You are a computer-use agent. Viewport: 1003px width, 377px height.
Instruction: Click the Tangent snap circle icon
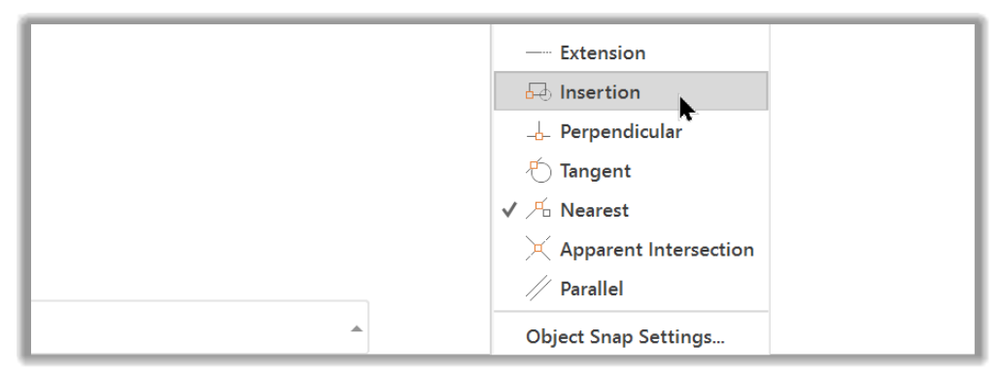click(x=538, y=171)
